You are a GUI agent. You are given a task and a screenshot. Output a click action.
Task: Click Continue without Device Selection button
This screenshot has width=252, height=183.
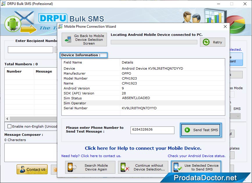(143, 167)
